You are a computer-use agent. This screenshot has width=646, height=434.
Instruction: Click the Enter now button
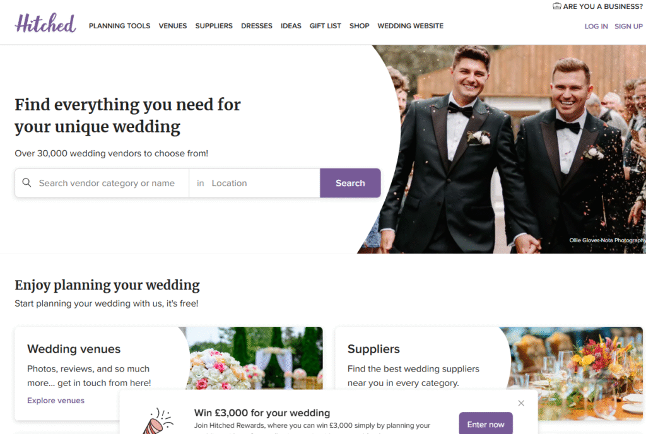pyautogui.click(x=486, y=424)
